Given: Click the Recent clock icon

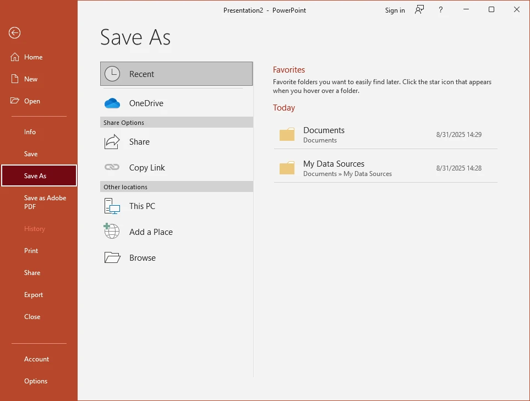Looking at the screenshot, I should pyautogui.click(x=112, y=73).
